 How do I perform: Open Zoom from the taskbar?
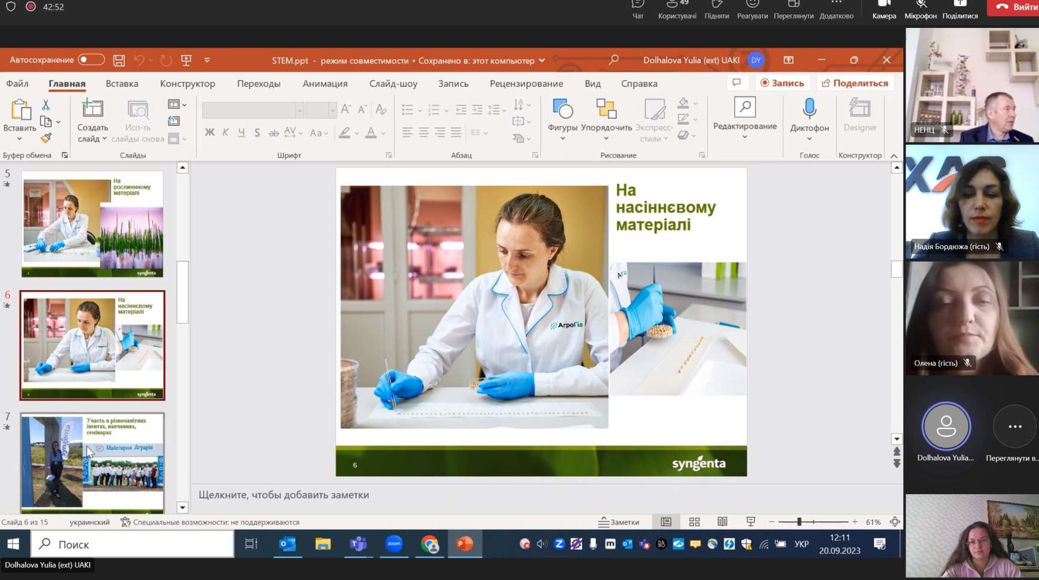(x=394, y=544)
